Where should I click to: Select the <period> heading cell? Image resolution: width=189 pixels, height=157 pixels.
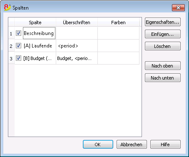click(x=77, y=46)
